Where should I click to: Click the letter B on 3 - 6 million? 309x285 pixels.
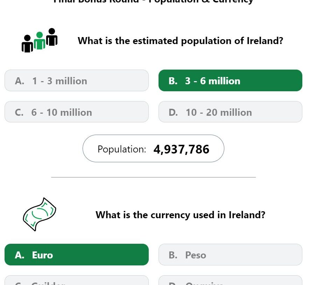coord(173,81)
